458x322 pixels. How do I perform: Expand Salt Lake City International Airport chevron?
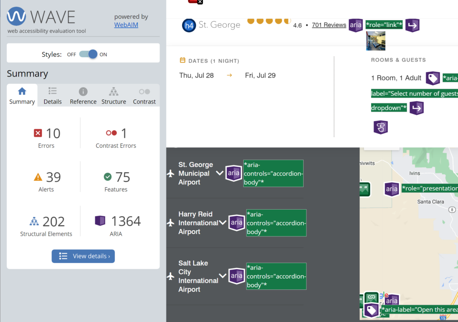[x=223, y=276]
